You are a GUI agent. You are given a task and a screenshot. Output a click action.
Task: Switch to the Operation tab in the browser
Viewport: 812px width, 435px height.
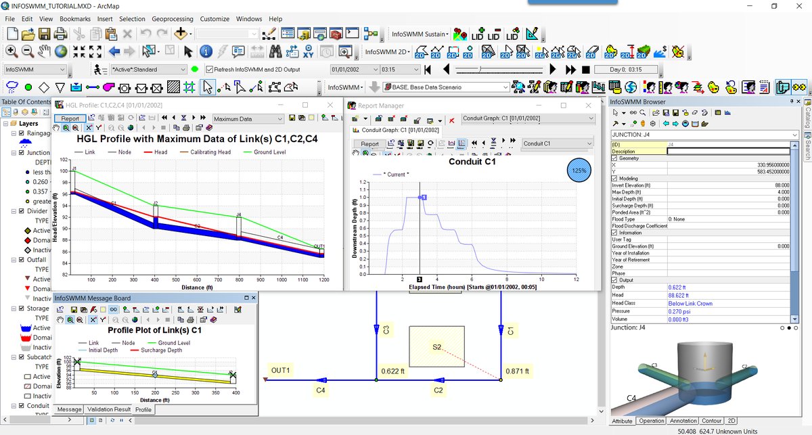pyautogui.click(x=652, y=421)
